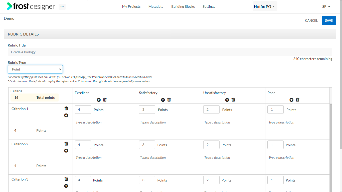
Task: Add a column after Poor
Action: click(291, 100)
